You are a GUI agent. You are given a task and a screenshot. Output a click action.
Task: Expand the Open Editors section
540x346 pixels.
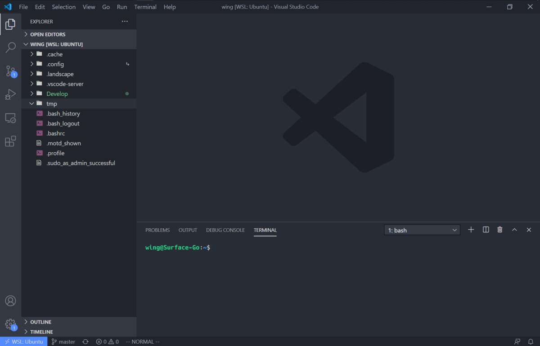pyautogui.click(x=79, y=34)
